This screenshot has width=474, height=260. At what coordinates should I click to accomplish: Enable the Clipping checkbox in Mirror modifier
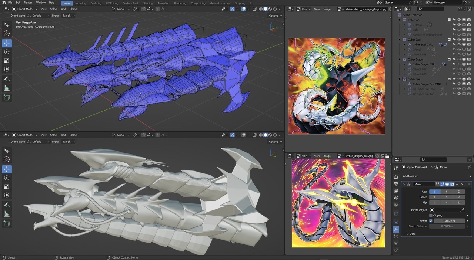tap(431, 215)
